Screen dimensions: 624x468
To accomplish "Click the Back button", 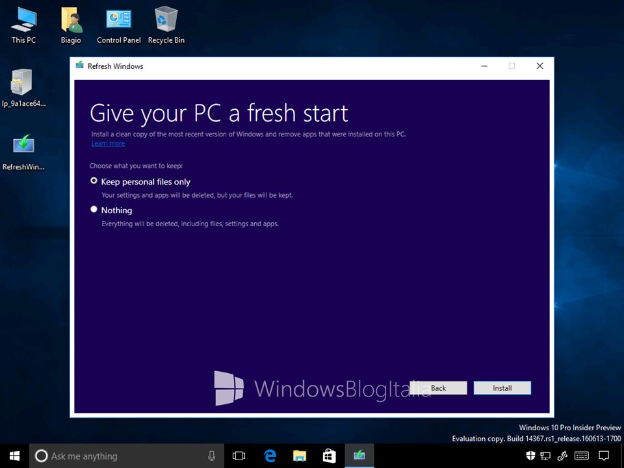I will (438, 387).
